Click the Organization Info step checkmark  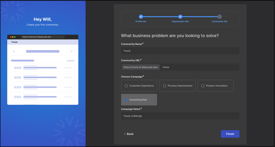(x=180, y=17)
